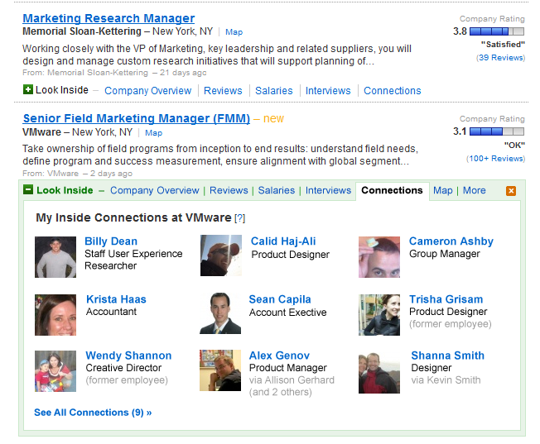Open Map link beside Memorial Sloan-Kettering location
This screenshot has height=444, width=540.
[234, 32]
